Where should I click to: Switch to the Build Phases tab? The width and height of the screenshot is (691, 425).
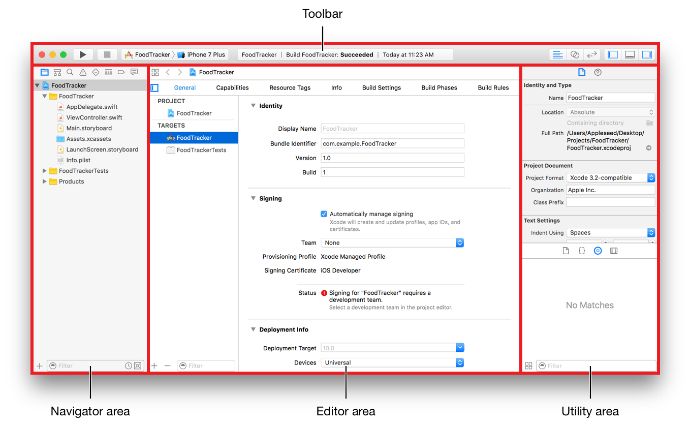click(439, 87)
